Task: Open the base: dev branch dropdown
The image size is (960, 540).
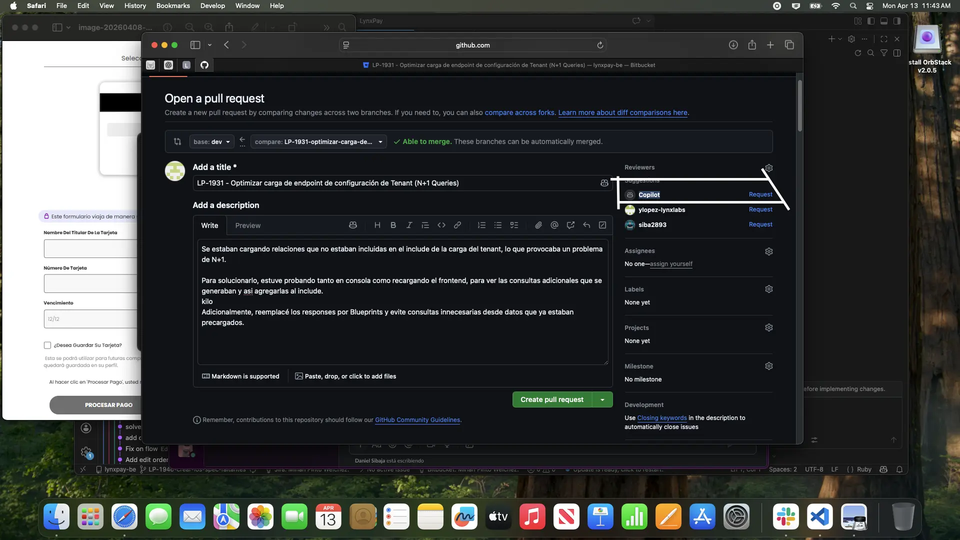Action: 211,142
